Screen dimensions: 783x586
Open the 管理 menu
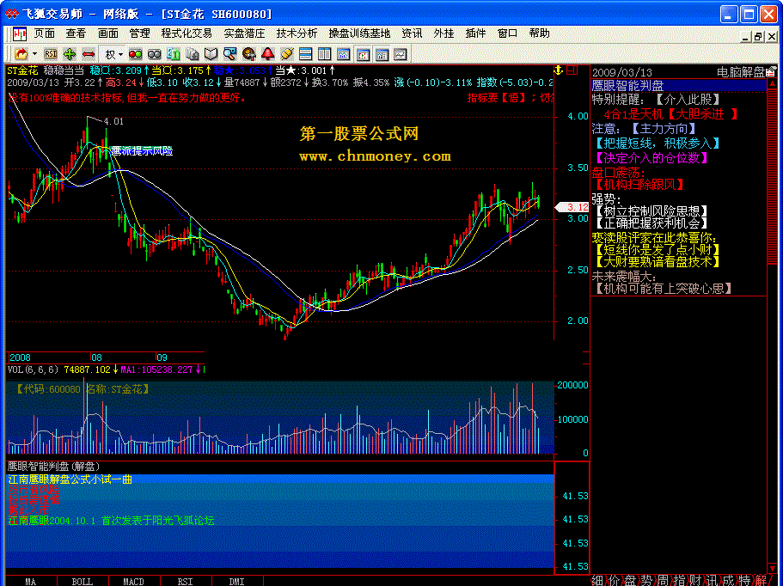pos(139,34)
